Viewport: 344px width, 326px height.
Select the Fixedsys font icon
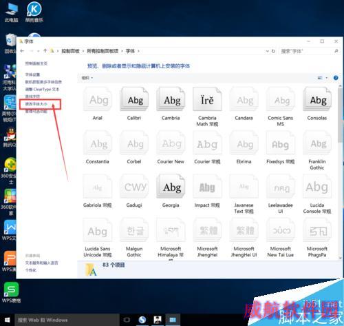pyautogui.click(x=281, y=143)
